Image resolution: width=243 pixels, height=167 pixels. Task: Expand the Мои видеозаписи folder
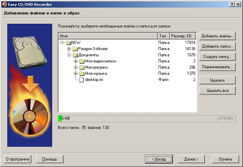(75, 61)
